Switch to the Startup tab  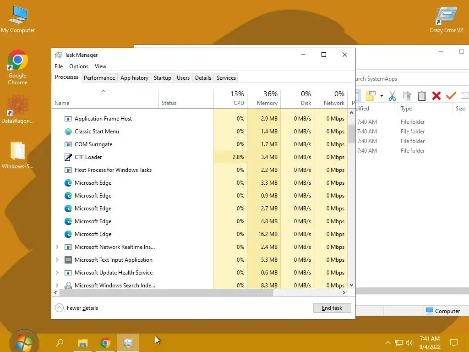click(163, 78)
